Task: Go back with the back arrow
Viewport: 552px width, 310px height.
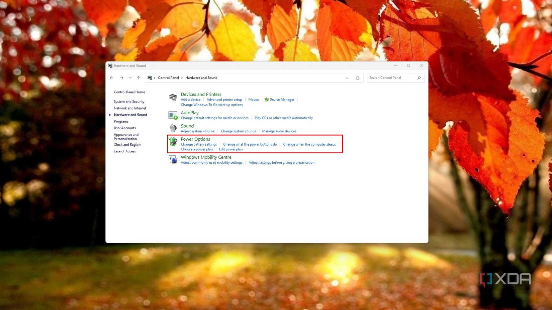Action: click(x=111, y=78)
